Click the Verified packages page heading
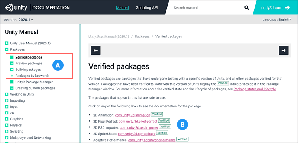The height and width of the screenshot is (143, 298). pos(119,66)
